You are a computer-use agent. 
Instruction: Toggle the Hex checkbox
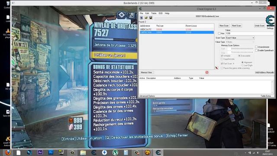click(219, 33)
